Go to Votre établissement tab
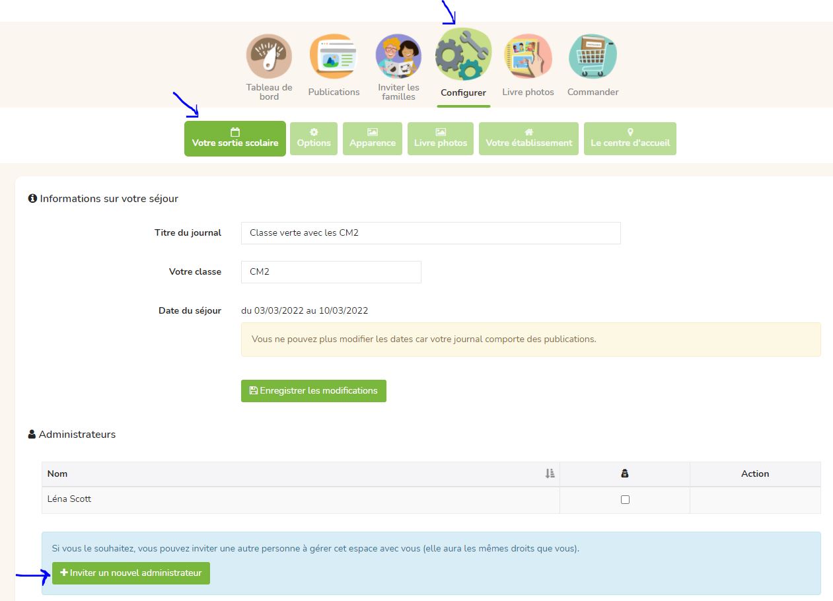 528,138
